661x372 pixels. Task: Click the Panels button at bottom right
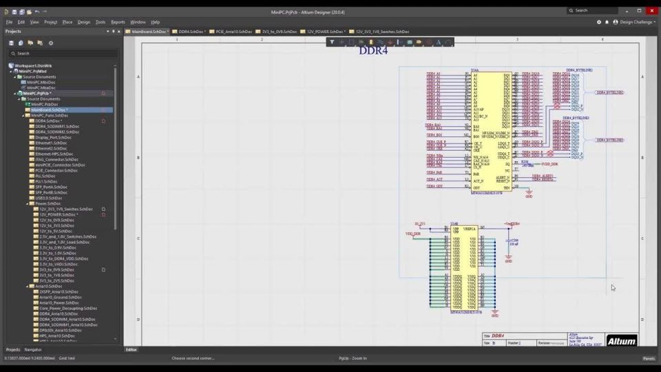[649, 358]
